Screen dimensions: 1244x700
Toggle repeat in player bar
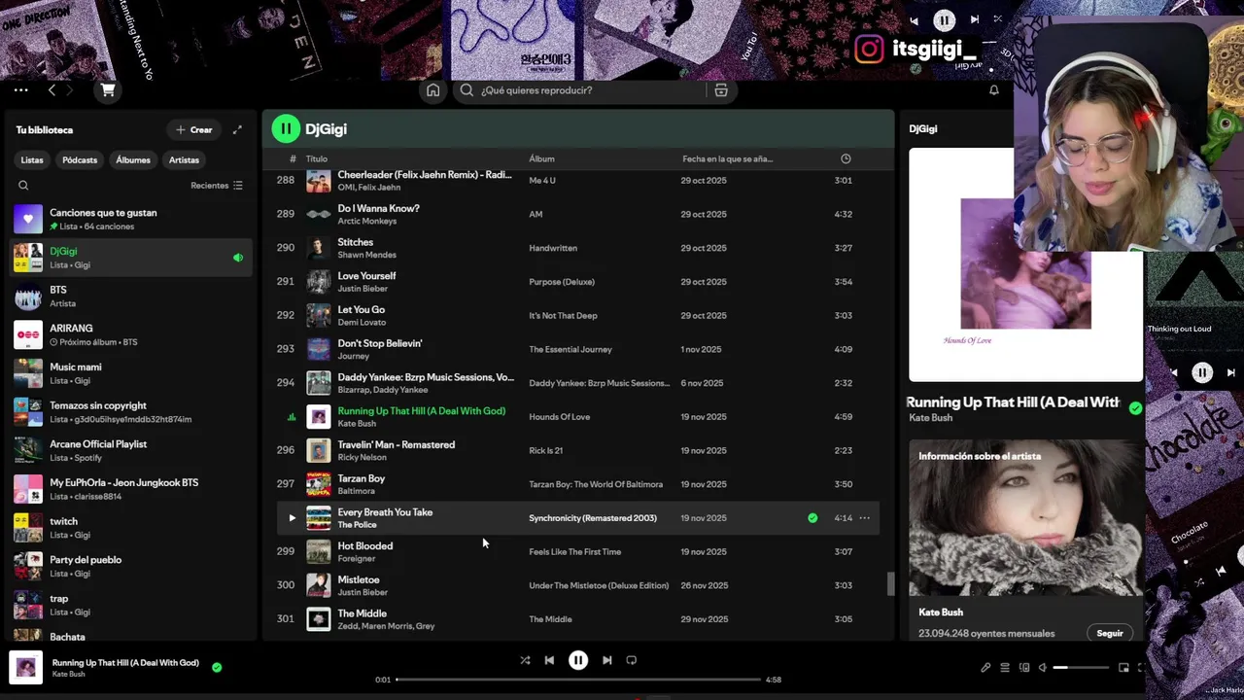[x=632, y=660]
